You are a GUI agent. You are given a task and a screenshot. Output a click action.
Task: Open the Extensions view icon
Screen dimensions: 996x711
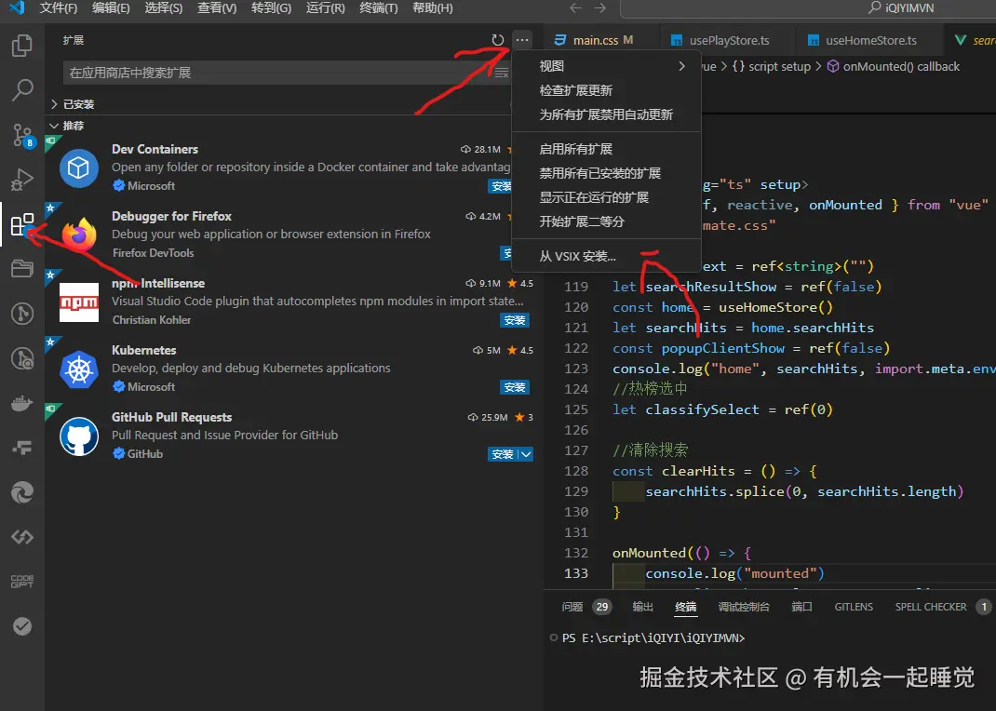click(22, 224)
